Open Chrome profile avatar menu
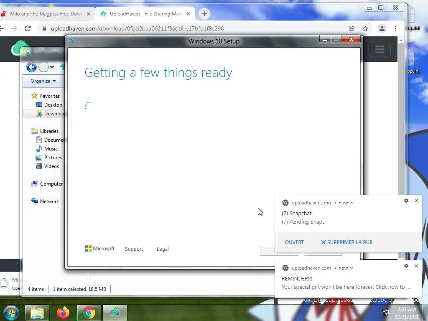This screenshot has height=321, width=428. (382, 28)
